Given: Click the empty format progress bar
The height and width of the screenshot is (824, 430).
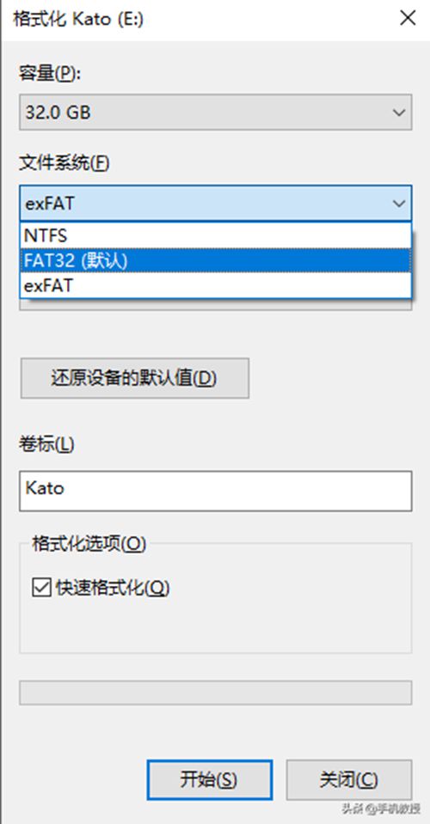Looking at the screenshot, I should (216, 693).
